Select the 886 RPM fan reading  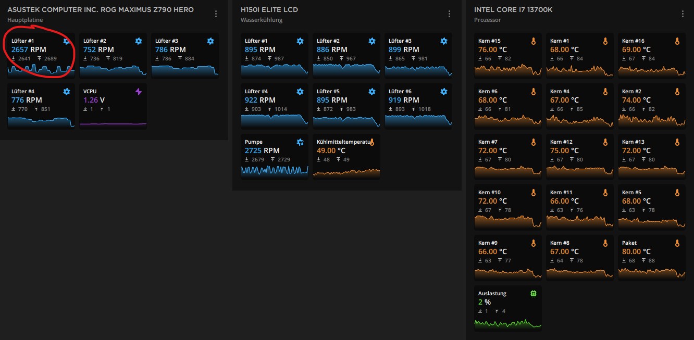click(332, 49)
